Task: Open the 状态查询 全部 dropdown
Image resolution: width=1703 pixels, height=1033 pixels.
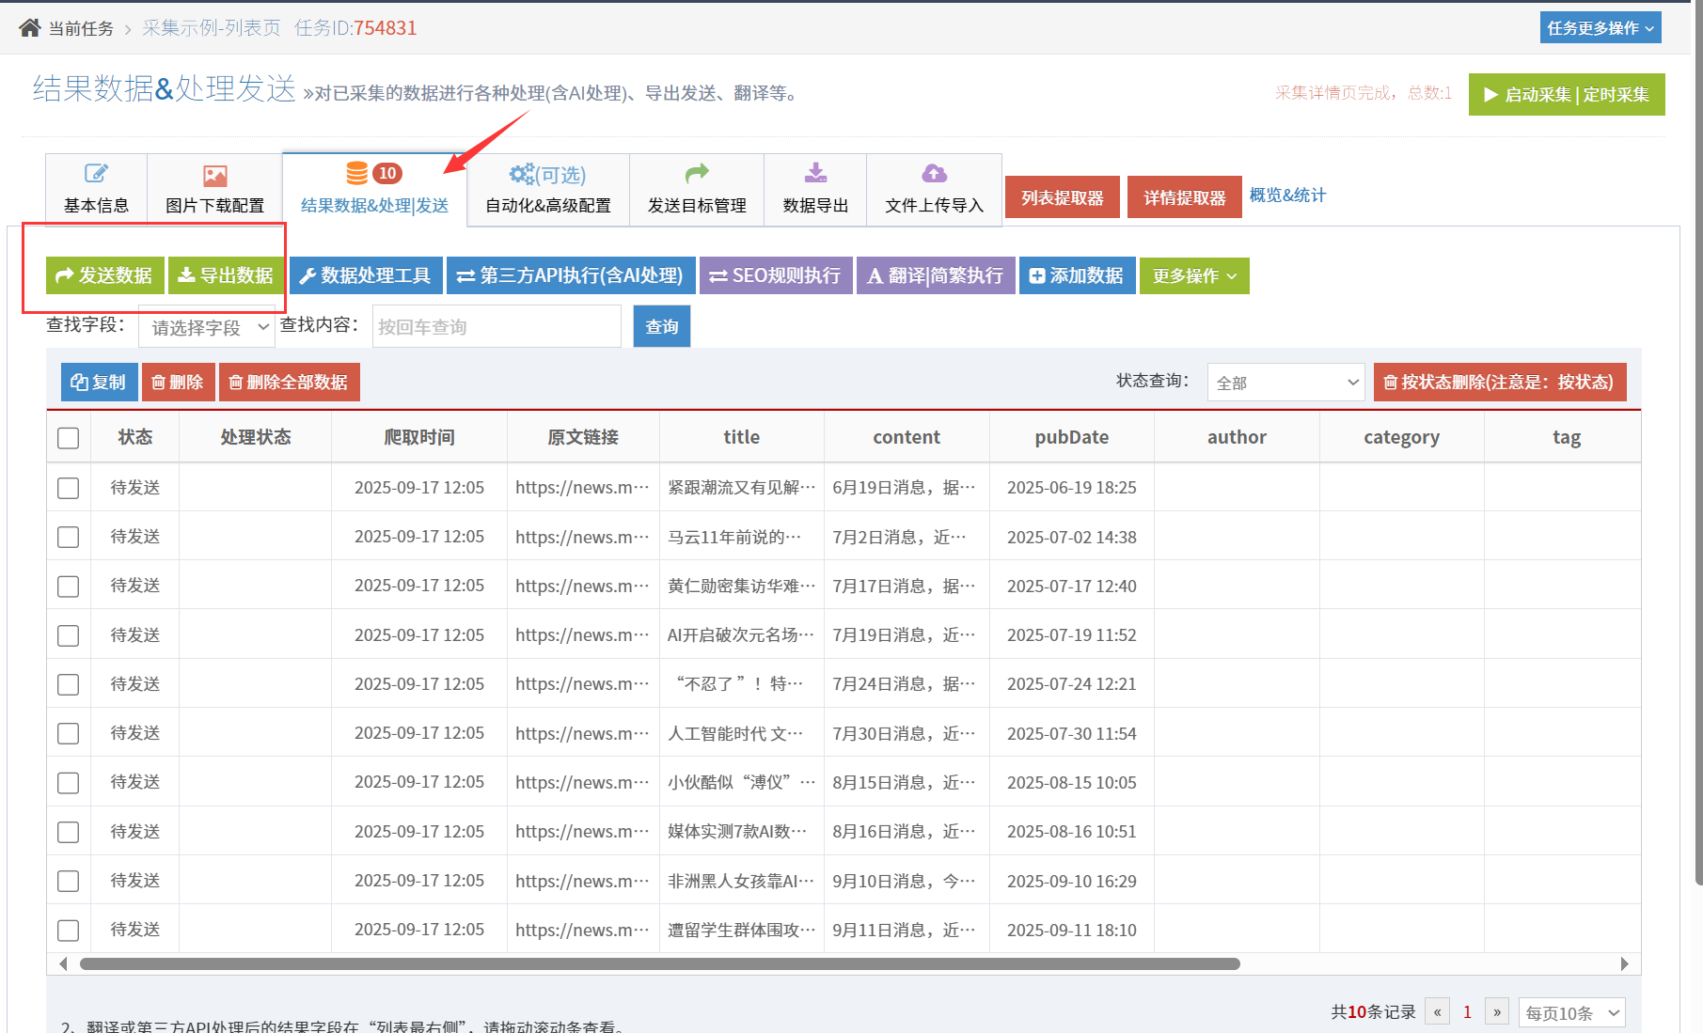Action: click(x=1285, y=382)
